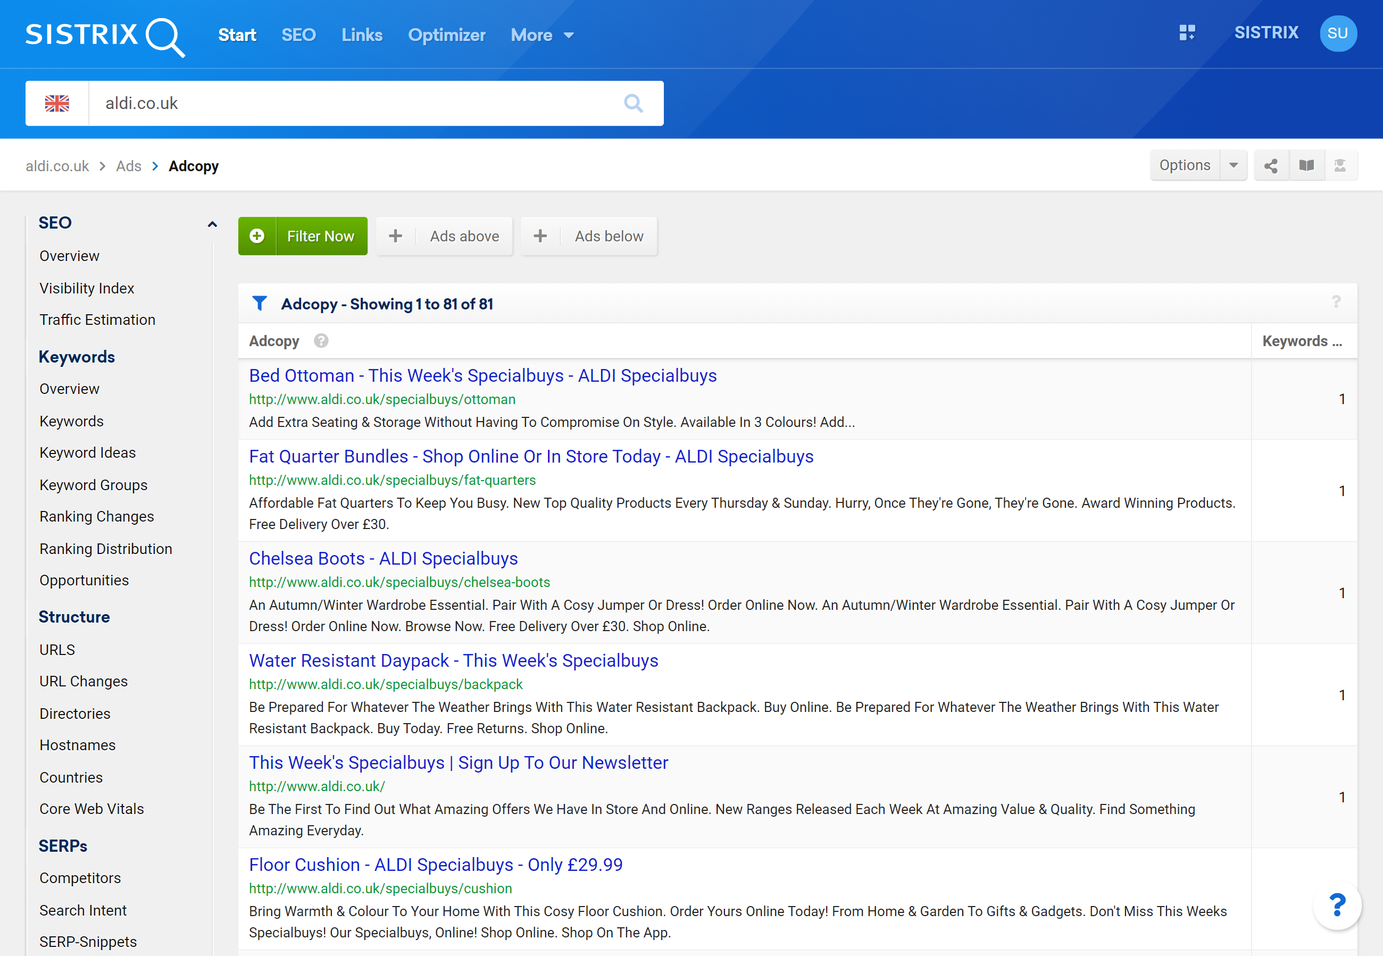Viewport: 1383px width, 956px height.
Task: Open Hostnames
Action: (78, 745)
